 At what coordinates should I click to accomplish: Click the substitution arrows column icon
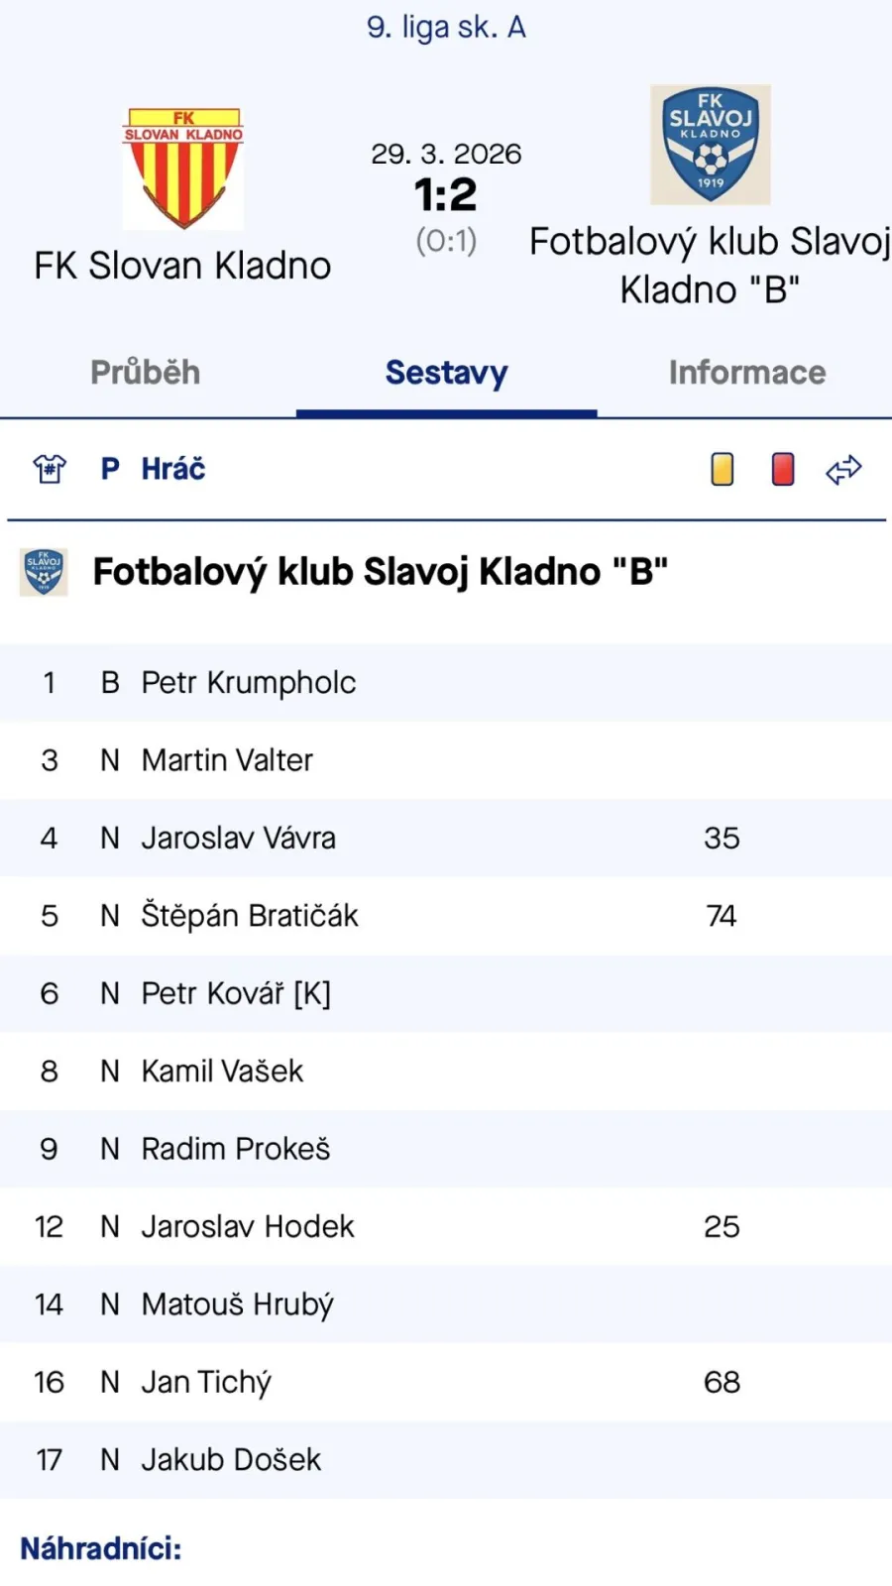tap(843, 469)
